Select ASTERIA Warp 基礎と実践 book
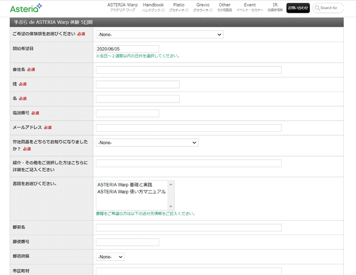The image size is (356, 275). click(x=125, y=184)
